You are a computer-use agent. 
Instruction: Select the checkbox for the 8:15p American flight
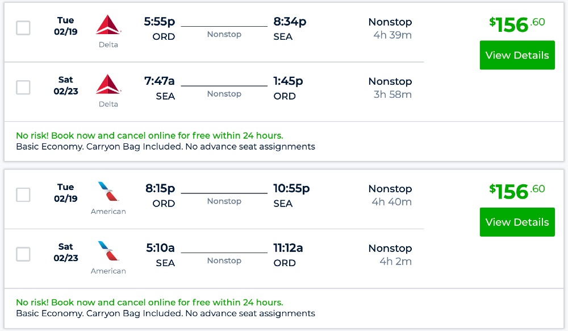pos(23,195)
